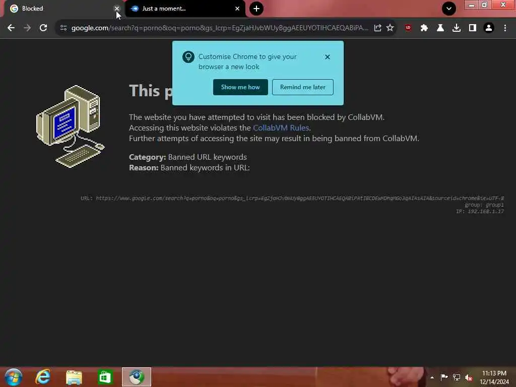Dismiss the Customise Chrome popup

pos(328,57)
